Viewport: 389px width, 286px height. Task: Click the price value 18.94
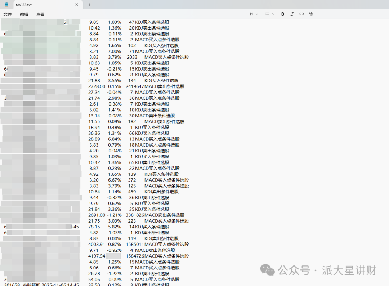[94, 128]
